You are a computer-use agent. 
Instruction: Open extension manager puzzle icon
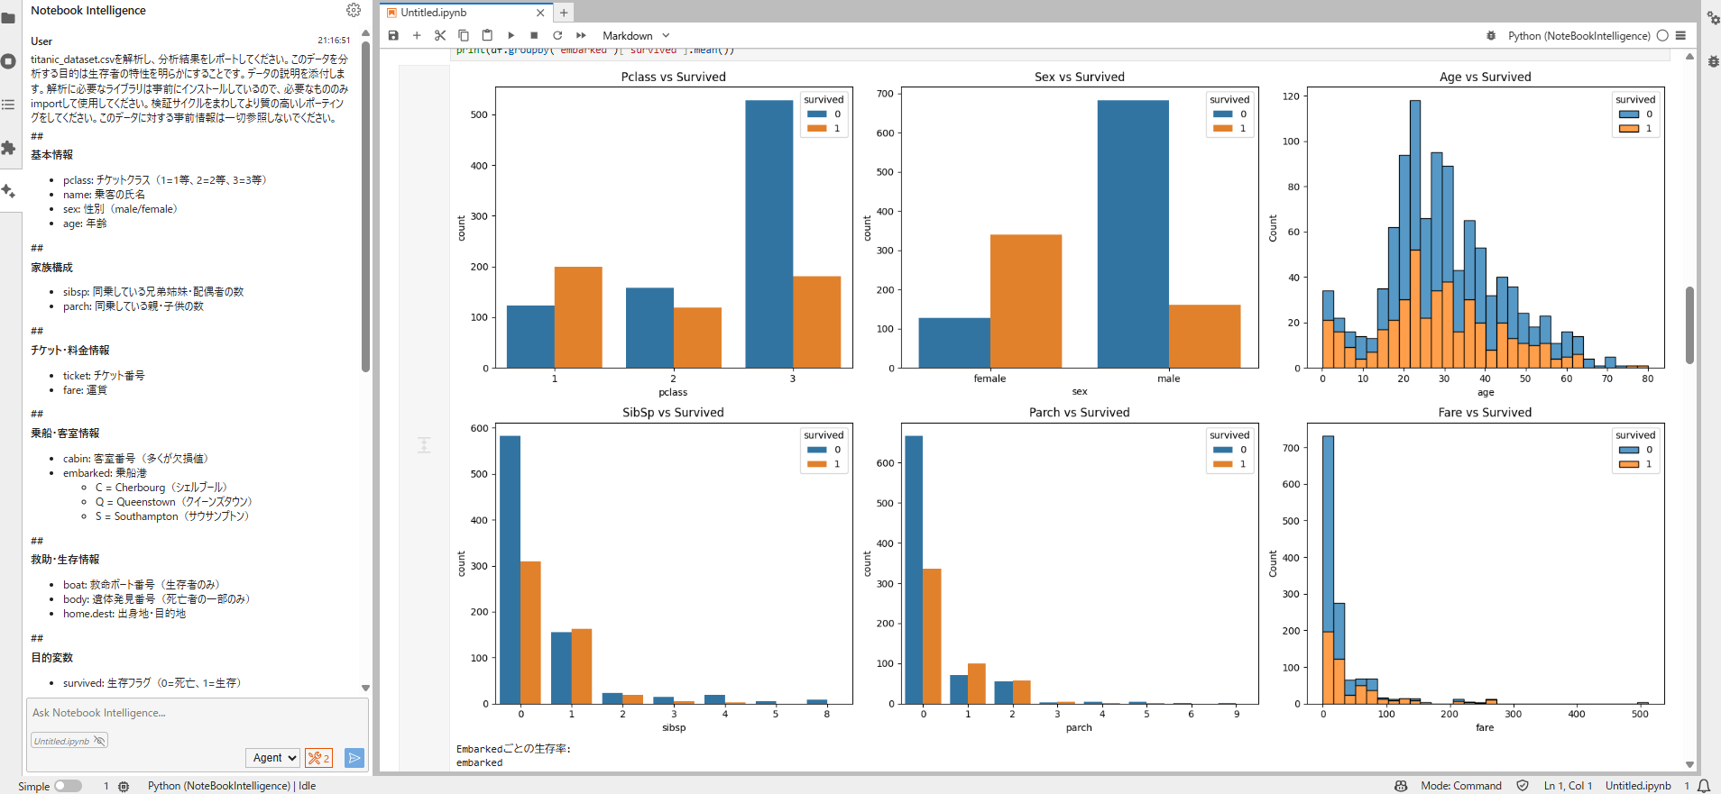(x=9, y=148)
